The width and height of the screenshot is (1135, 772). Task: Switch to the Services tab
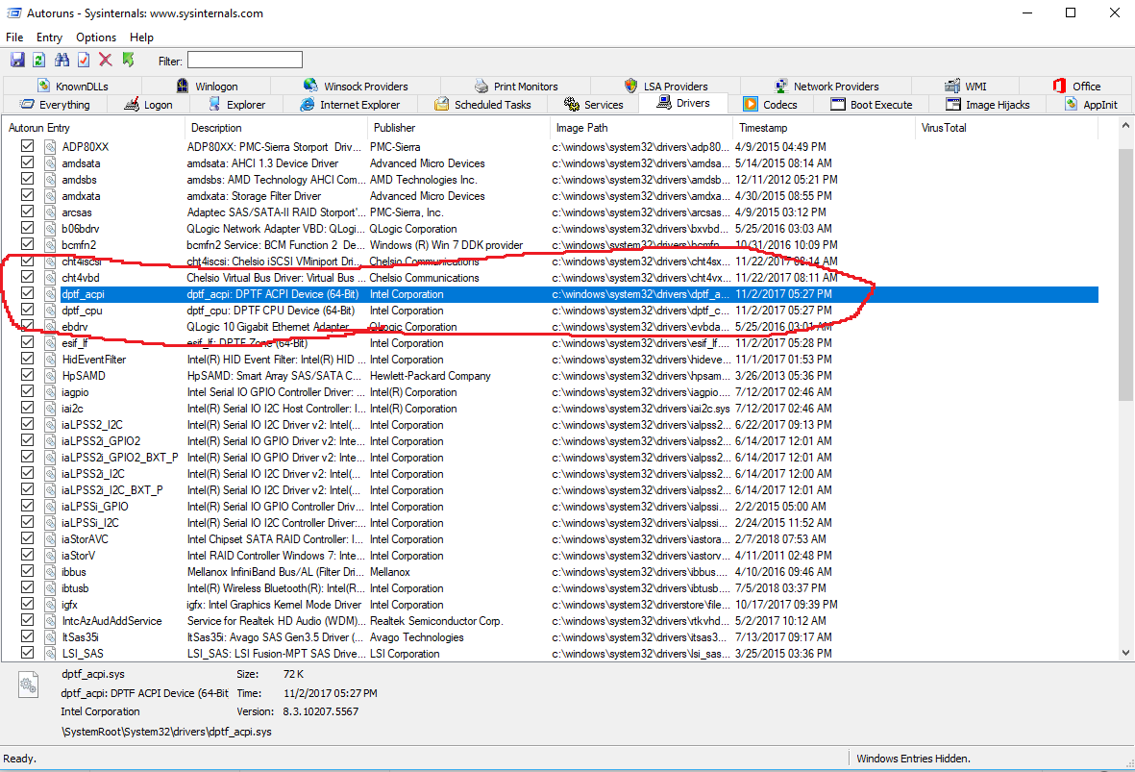pyautogui.click(x=594, y=104)
